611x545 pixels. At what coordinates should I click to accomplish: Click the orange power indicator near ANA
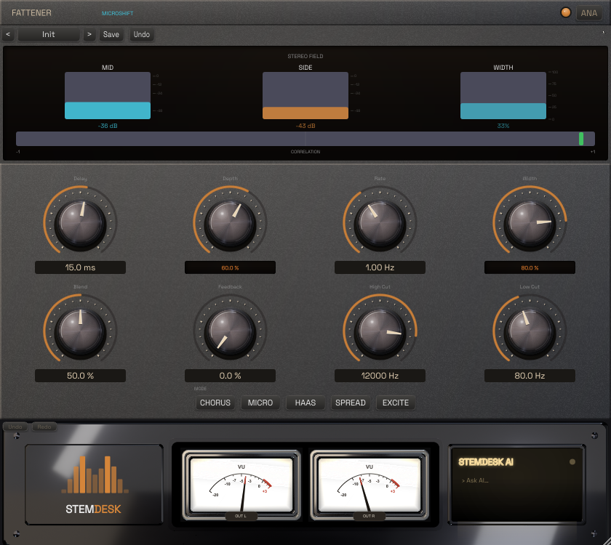(x=565, y=12)
